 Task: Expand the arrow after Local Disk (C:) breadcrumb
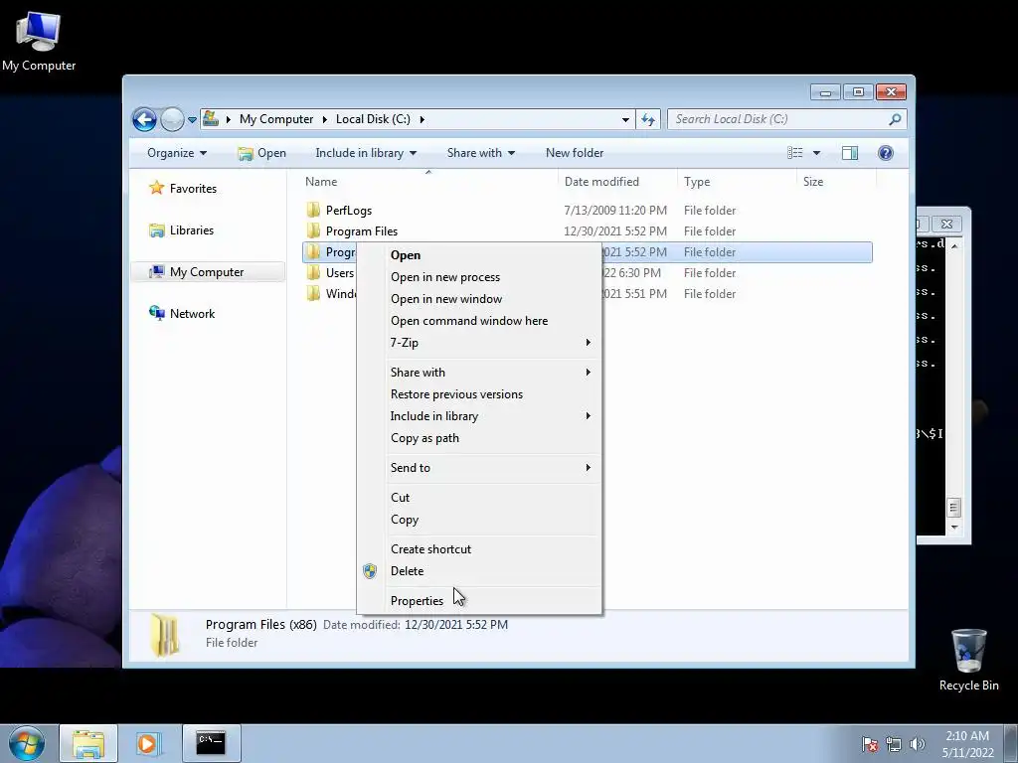coord(422,119)
